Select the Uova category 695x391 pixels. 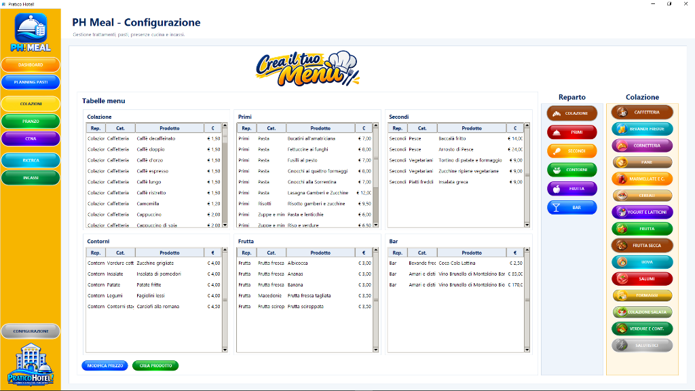[x=642, y=262]
